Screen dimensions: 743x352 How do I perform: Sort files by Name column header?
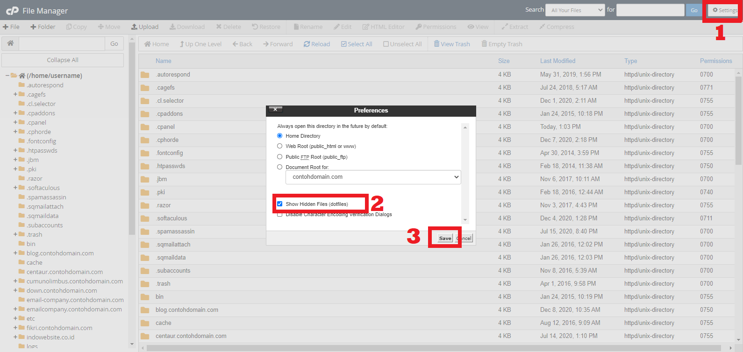164,61
